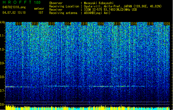Click the observer name Masayuki Kobayashi
The width and height of the screenshot is (173, 110).
click(99, 3)
